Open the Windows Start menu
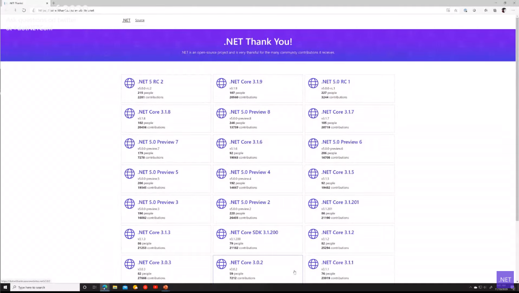Viewport: 519px width, 293px height. (6, 287)
